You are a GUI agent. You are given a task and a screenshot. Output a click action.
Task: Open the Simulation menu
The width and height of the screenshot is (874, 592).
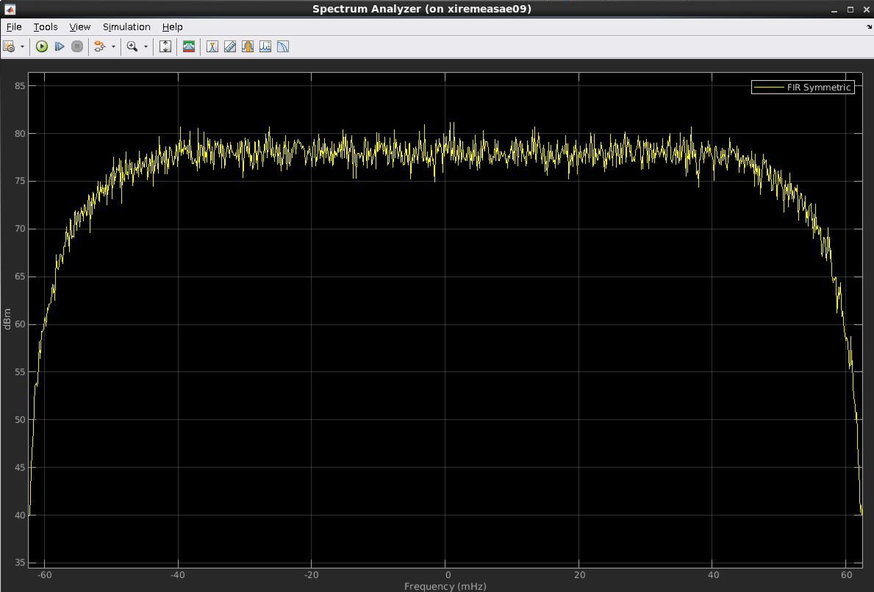coord(126,27)
